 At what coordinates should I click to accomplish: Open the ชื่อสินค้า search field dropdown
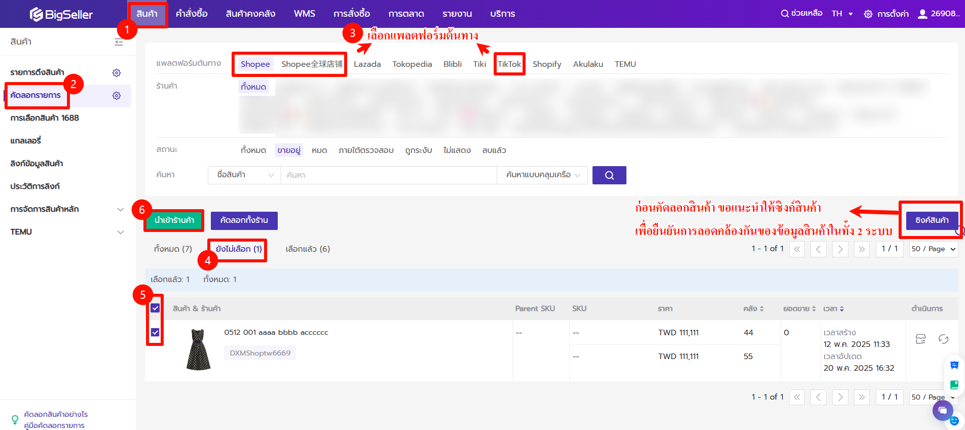[x=244, y=175]
